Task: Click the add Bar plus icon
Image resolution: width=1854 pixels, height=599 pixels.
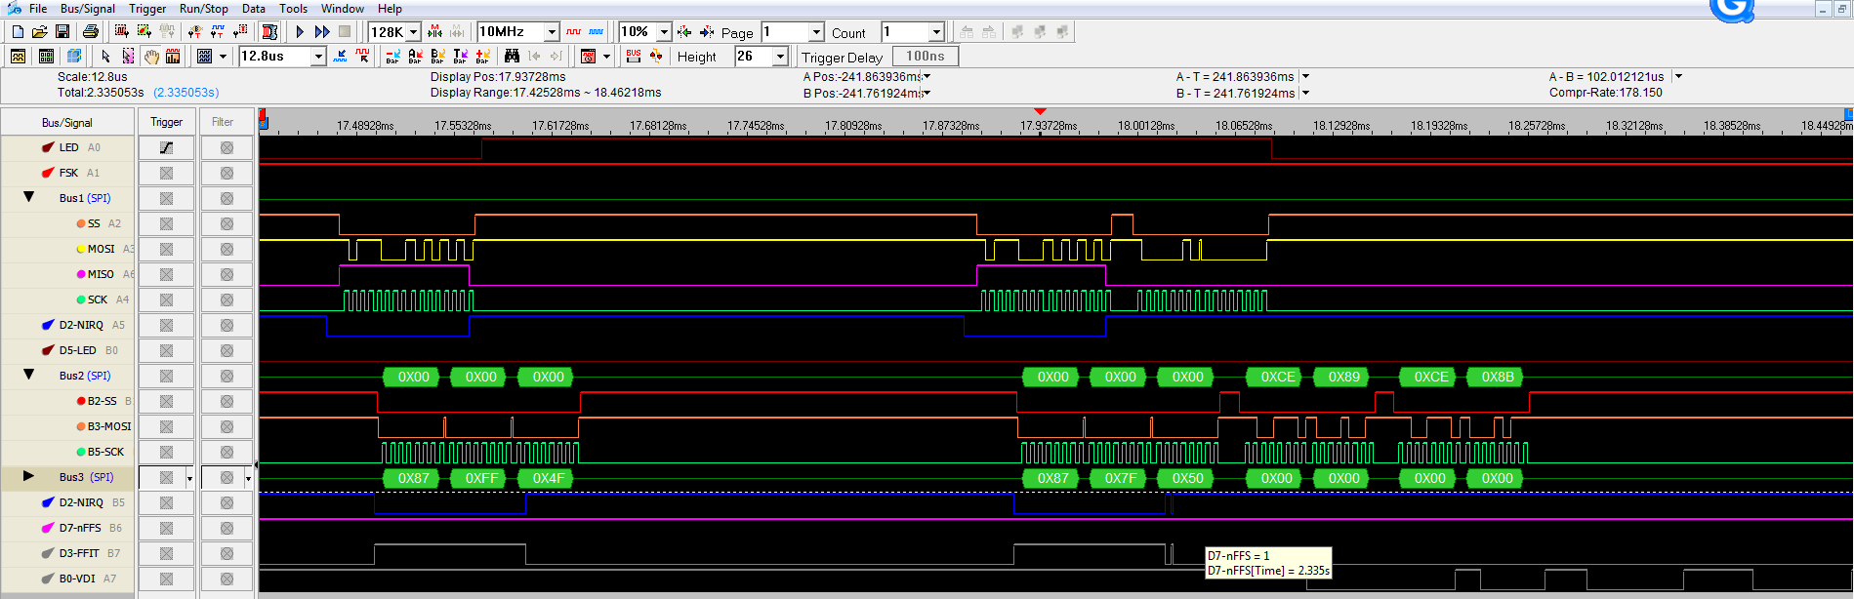Action: (482, 57)
